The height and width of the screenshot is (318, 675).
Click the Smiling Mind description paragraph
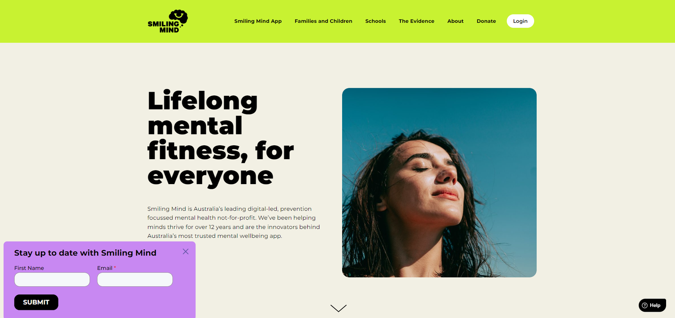pos(234,222)
